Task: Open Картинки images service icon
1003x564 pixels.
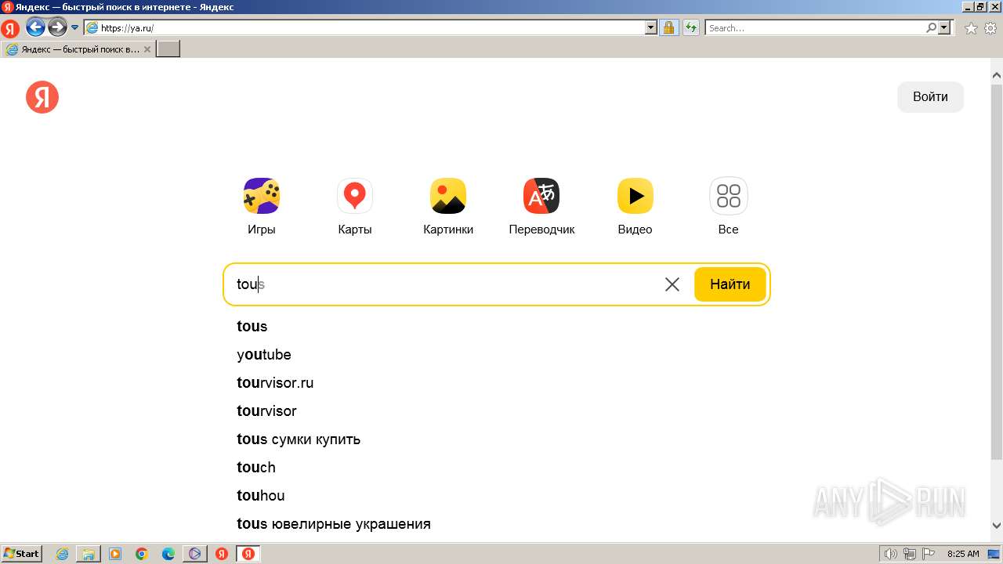Action: 448,196
